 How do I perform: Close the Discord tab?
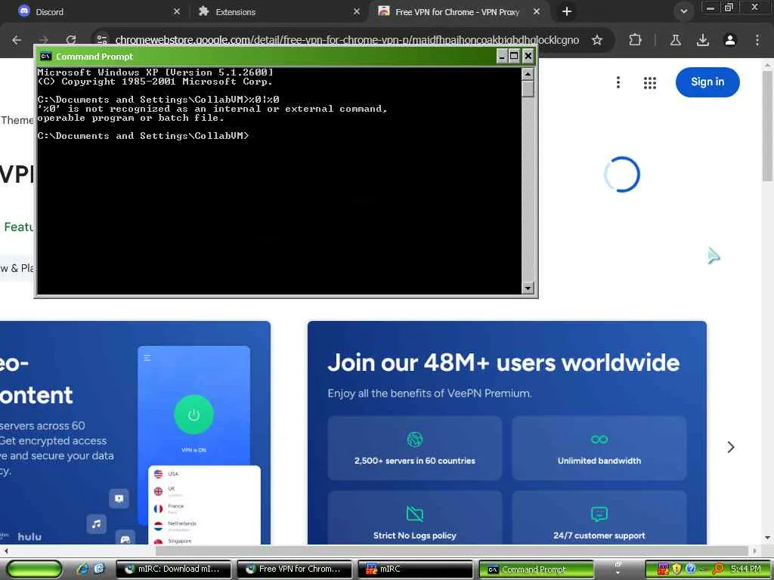coord(177,11)
